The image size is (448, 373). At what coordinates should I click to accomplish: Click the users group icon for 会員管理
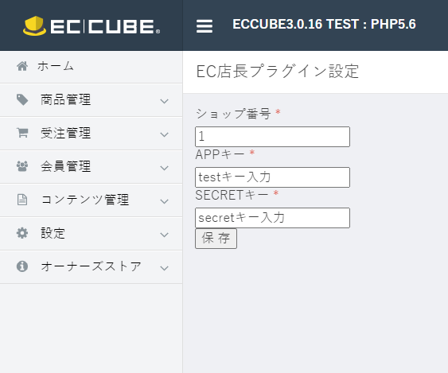[22, 166]
